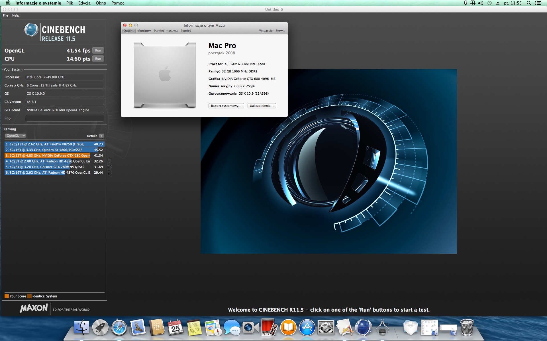Select ranking row 5 GeForce GTX 280M
Screen dimensions: 547x341
[54, 167]
